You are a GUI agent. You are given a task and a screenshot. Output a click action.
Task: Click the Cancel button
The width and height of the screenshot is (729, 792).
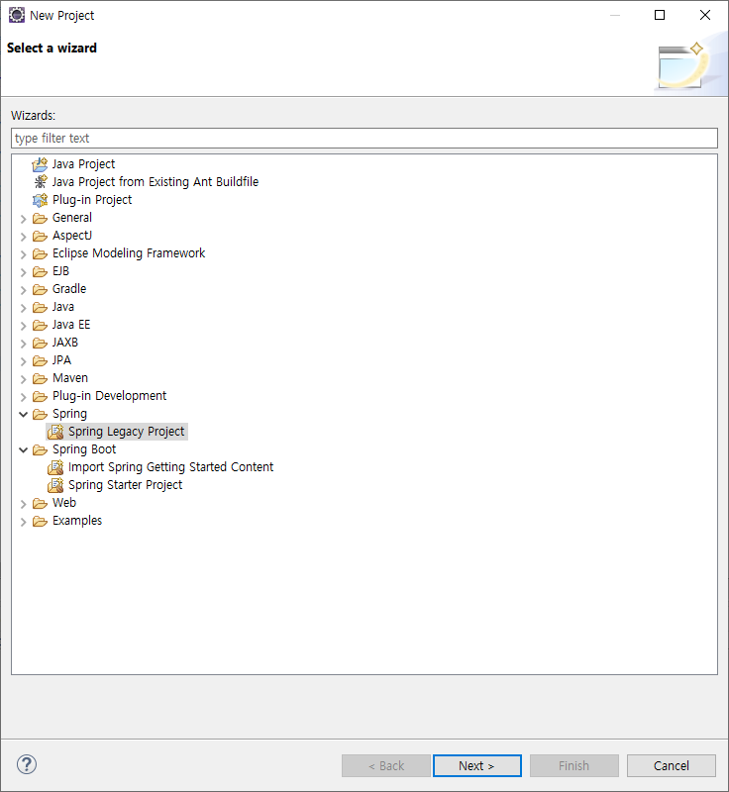(672, 765)
